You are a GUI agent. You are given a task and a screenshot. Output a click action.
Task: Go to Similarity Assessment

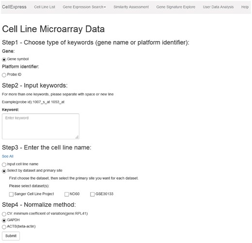coord(131,7)
